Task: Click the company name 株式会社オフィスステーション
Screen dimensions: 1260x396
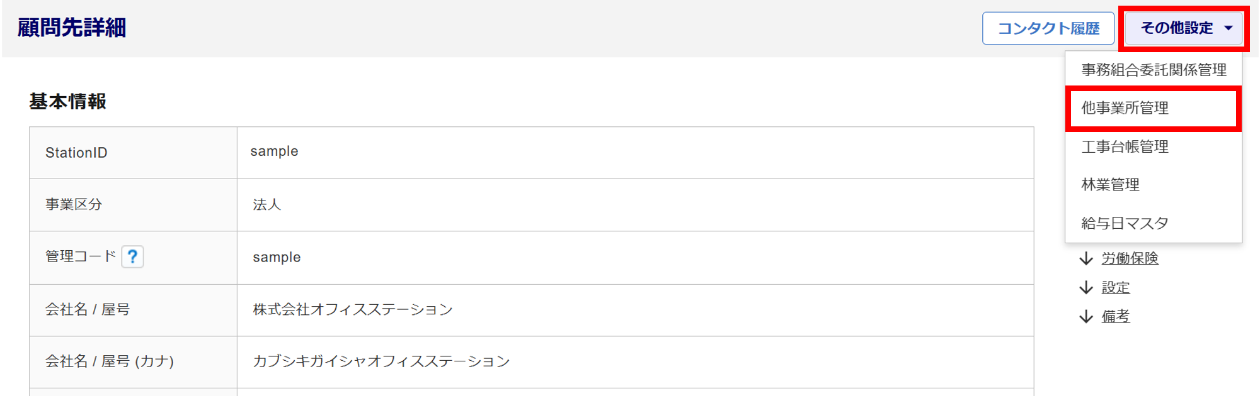Action: coord(353,310)
